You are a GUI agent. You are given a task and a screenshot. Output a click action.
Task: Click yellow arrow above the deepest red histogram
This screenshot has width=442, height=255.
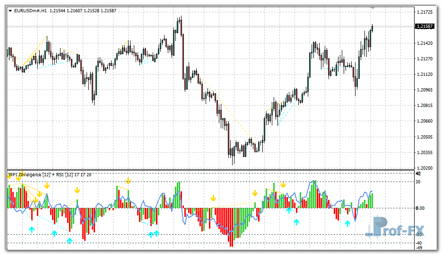(214, 197)
